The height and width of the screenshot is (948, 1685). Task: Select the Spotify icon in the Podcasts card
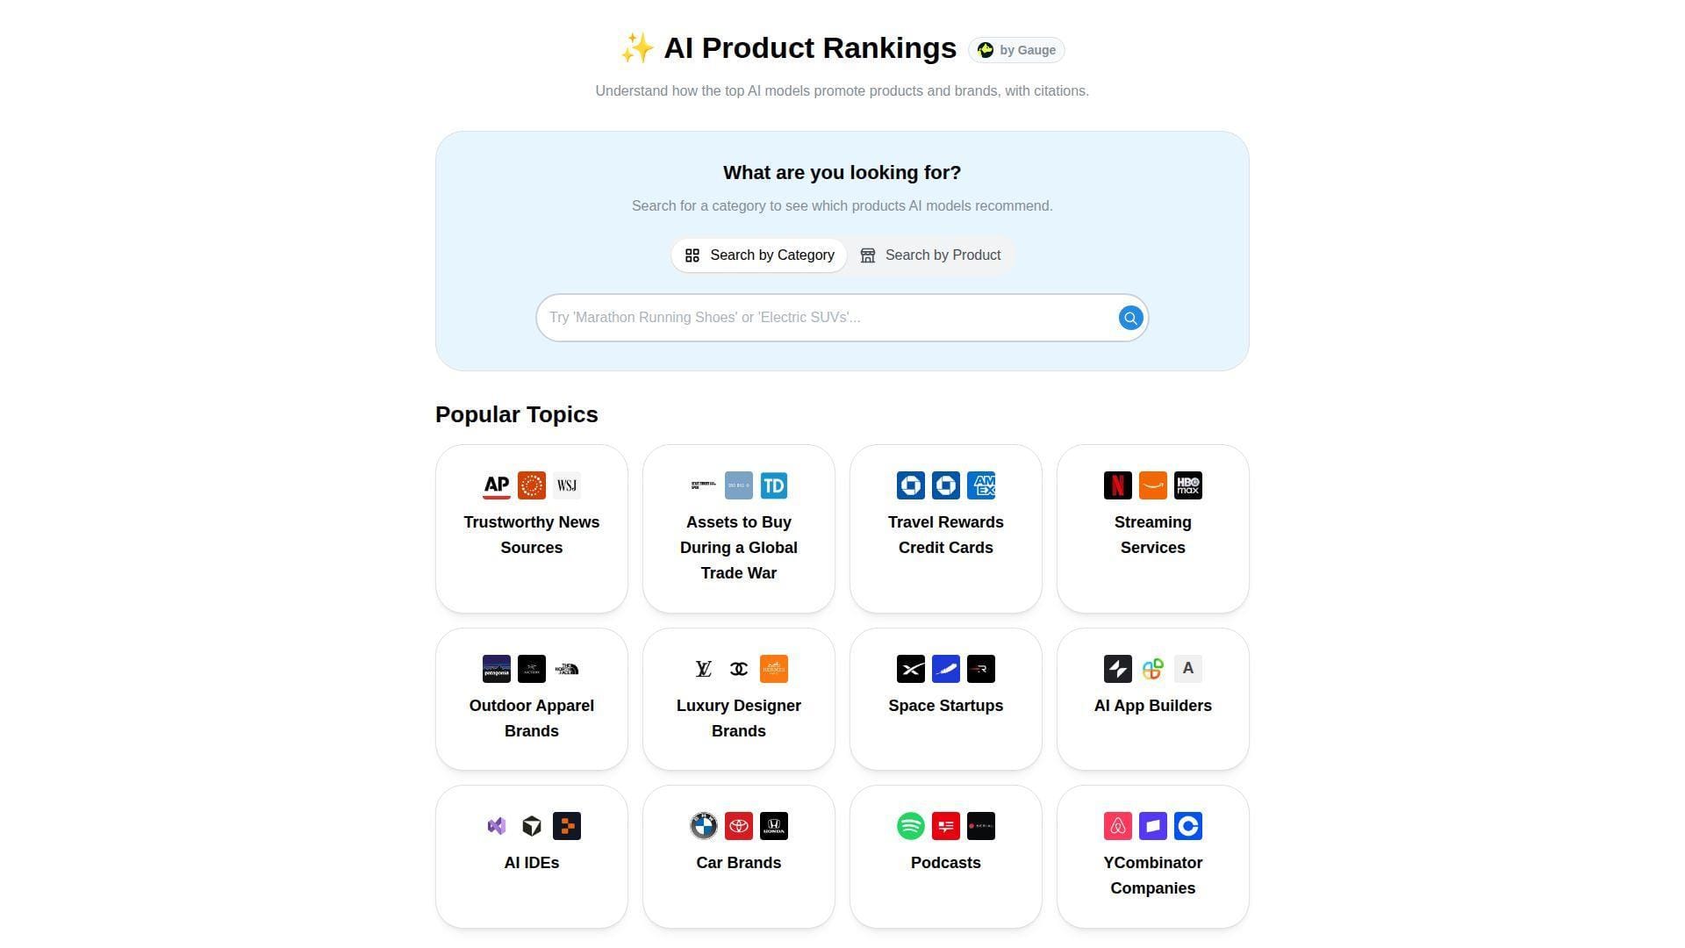(911, 825)
